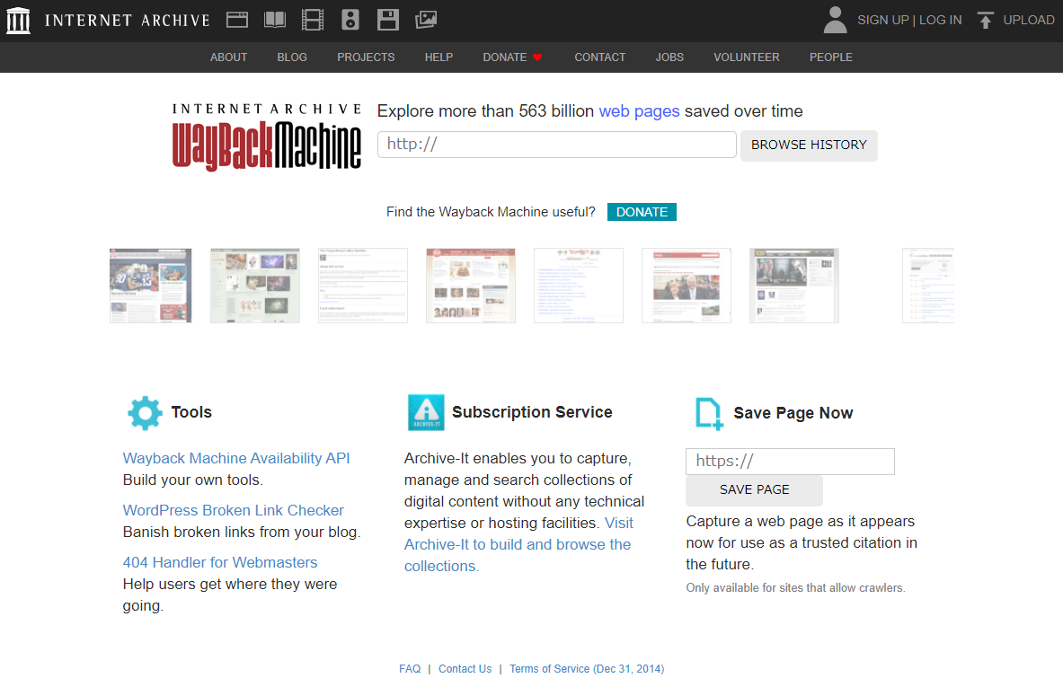This screenshot has width=1063, height=687.
Task: Open the Audio speaker icon
Action: coord(350,20)
